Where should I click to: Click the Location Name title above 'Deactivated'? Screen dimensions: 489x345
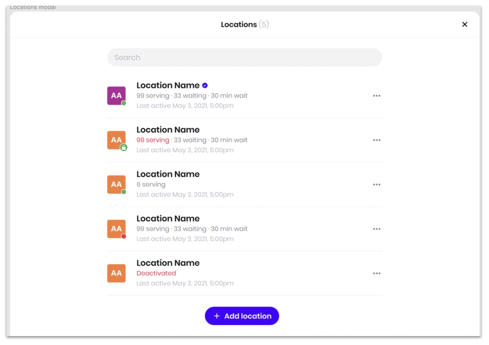168,263
